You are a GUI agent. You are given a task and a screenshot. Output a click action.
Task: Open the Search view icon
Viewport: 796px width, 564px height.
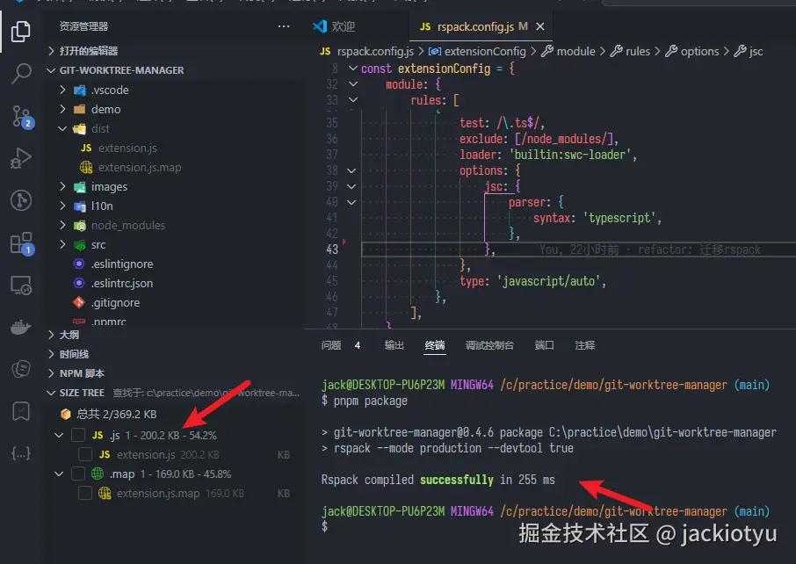[x=21, y=74]
